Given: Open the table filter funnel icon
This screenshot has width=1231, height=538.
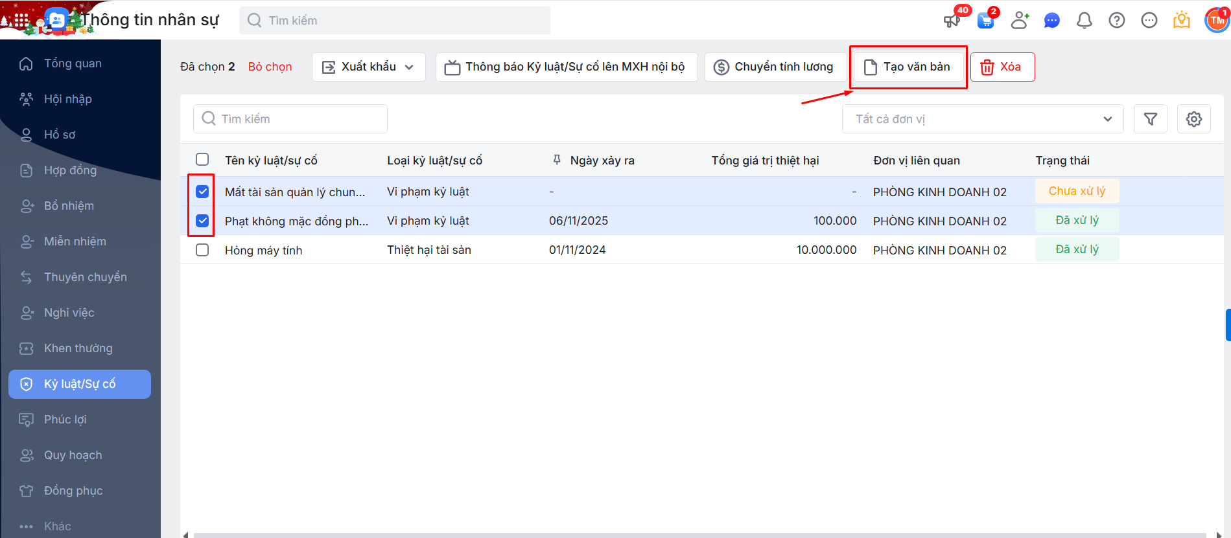Looking at the screenshot, I should [x=1151, y=119].
